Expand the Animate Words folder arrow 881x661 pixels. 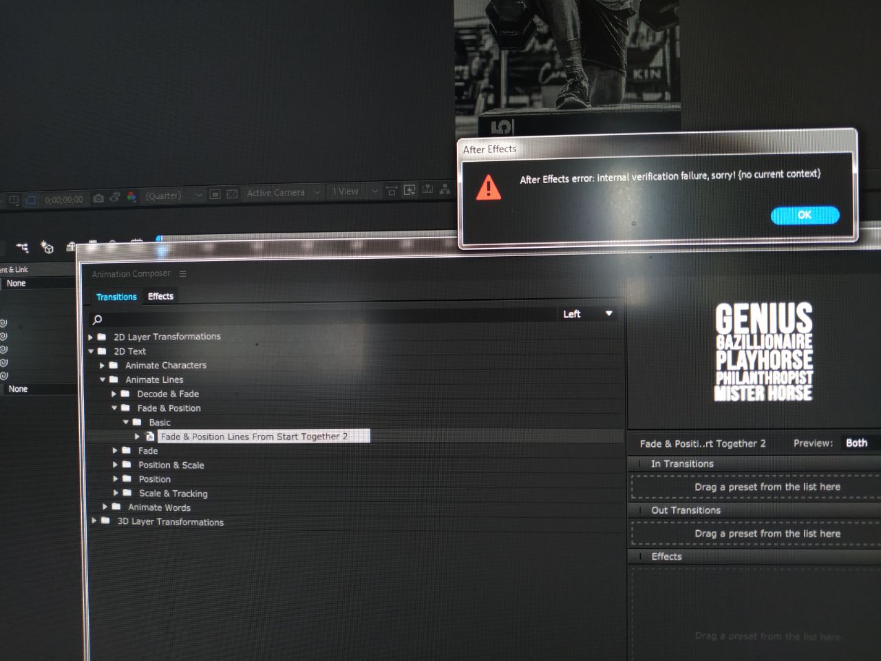[x=105, y=507]
